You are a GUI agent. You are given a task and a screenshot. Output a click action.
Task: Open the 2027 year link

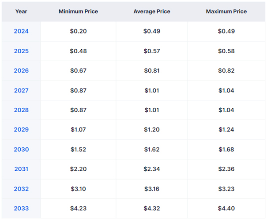coord(21,90)
